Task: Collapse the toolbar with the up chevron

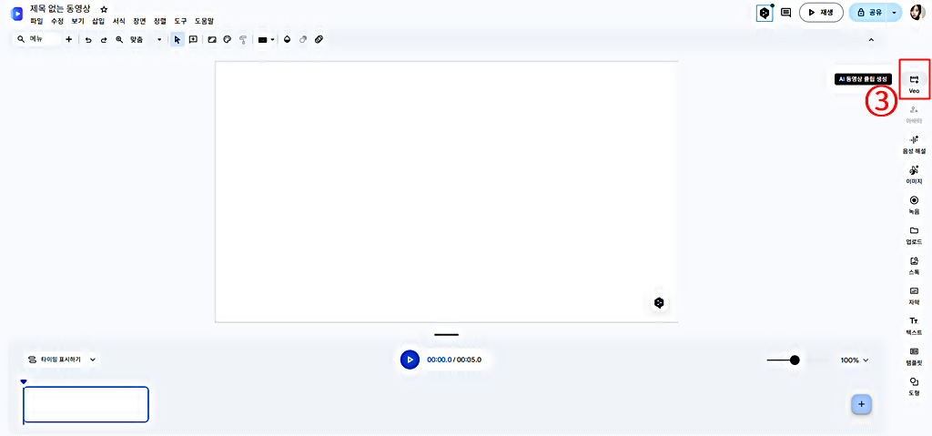Action: [871, 40]
